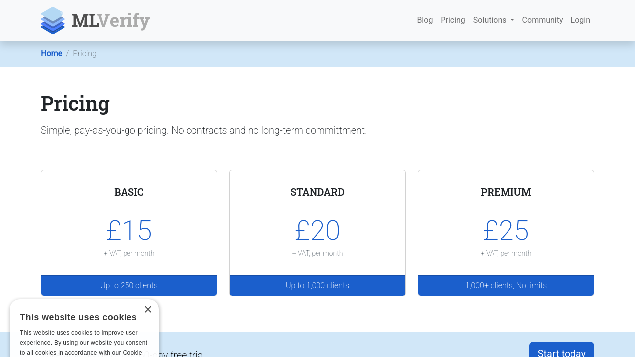The width and height of the screenshot is (635, 357).
Task: Click the £20 Standard price
Action: tap(317, 231)
